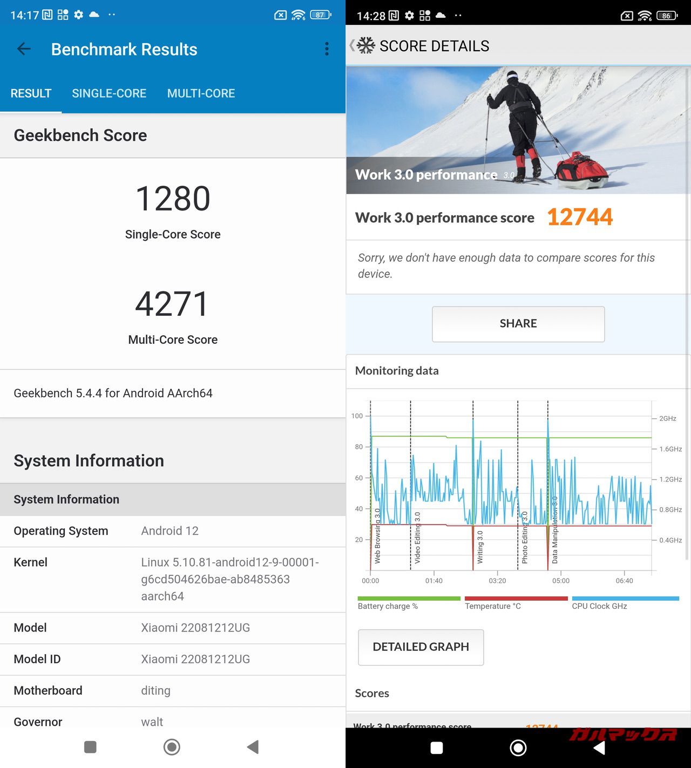Open the DETAILED GRAPH button
This screenshot has height=768, width=691.
click(421, 647)
